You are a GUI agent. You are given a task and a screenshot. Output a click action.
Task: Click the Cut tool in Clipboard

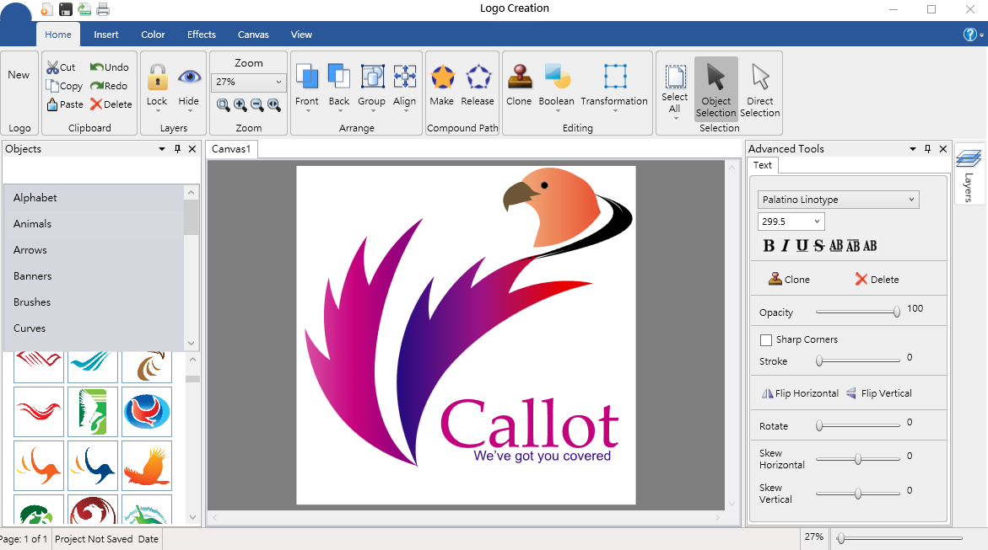[x=61, y=67]
